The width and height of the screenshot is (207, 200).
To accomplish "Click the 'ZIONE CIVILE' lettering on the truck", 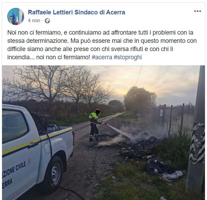I will [14, 170].
